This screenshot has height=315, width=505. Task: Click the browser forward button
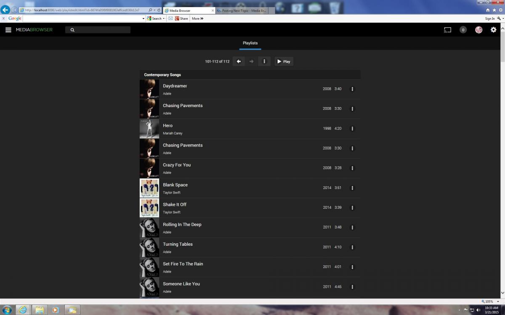coord(15,10)
